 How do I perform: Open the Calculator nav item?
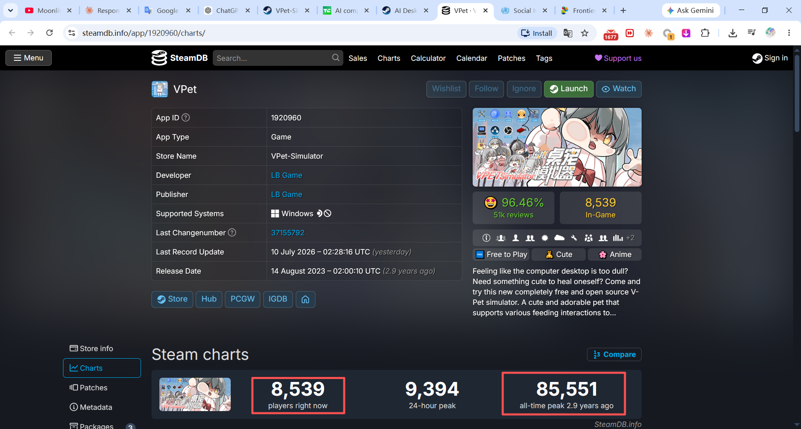click(x=428, y=58)
